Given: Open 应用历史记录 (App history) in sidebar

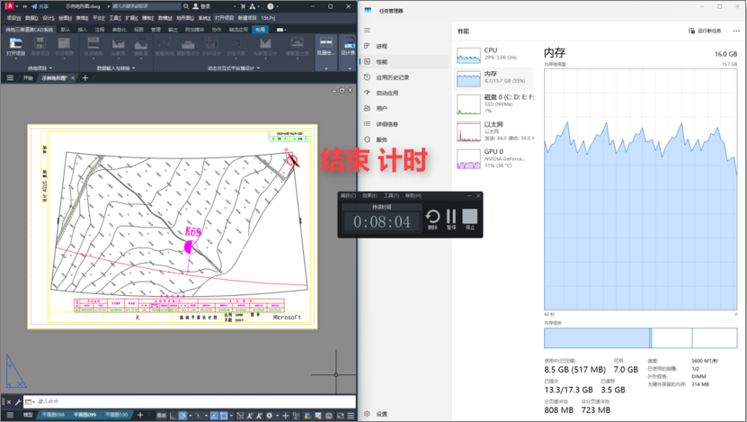Looking at the screenshot, I should pyautogui.click(x=392, y=77).
